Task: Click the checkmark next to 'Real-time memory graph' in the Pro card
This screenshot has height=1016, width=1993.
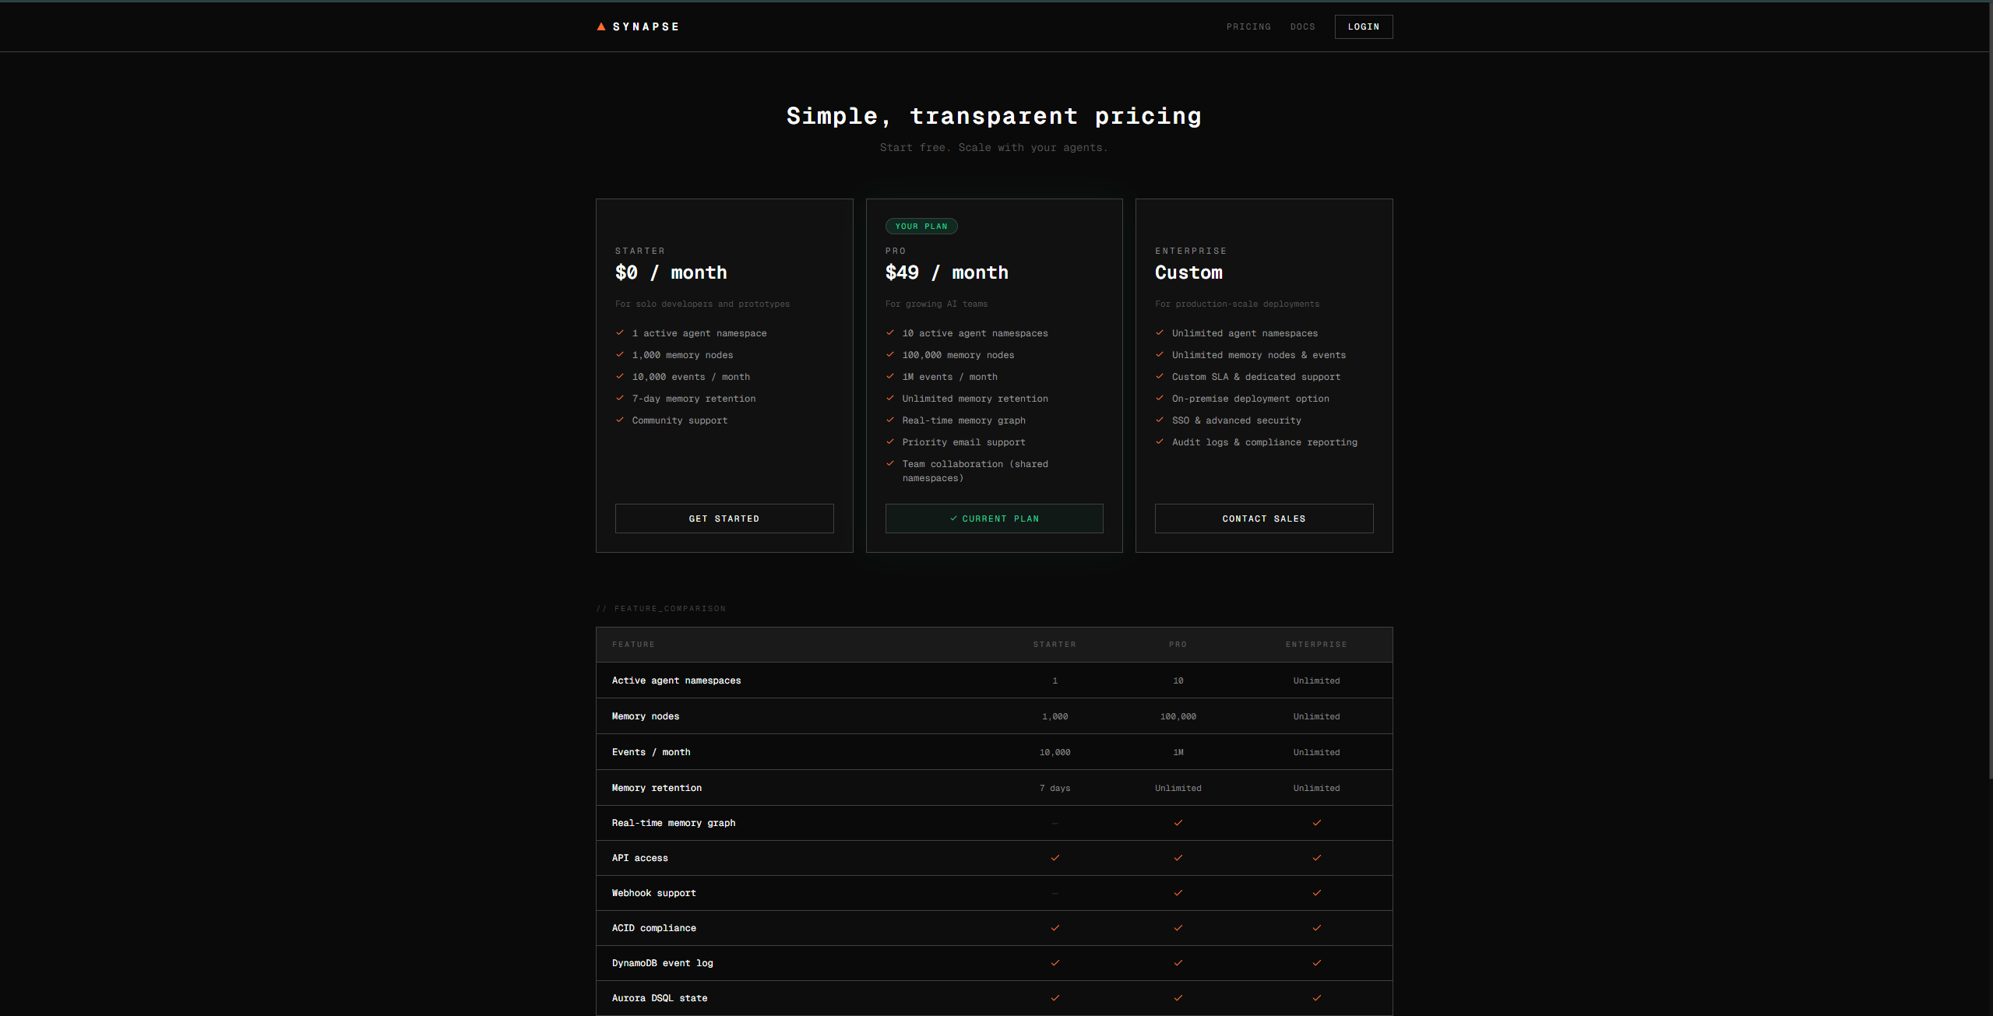Action: pos(890,420)
